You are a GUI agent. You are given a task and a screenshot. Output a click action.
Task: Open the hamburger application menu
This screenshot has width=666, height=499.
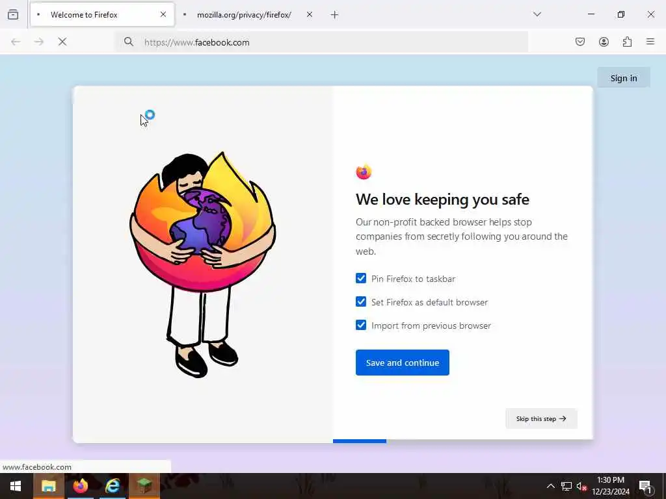[x=650, y=42]
